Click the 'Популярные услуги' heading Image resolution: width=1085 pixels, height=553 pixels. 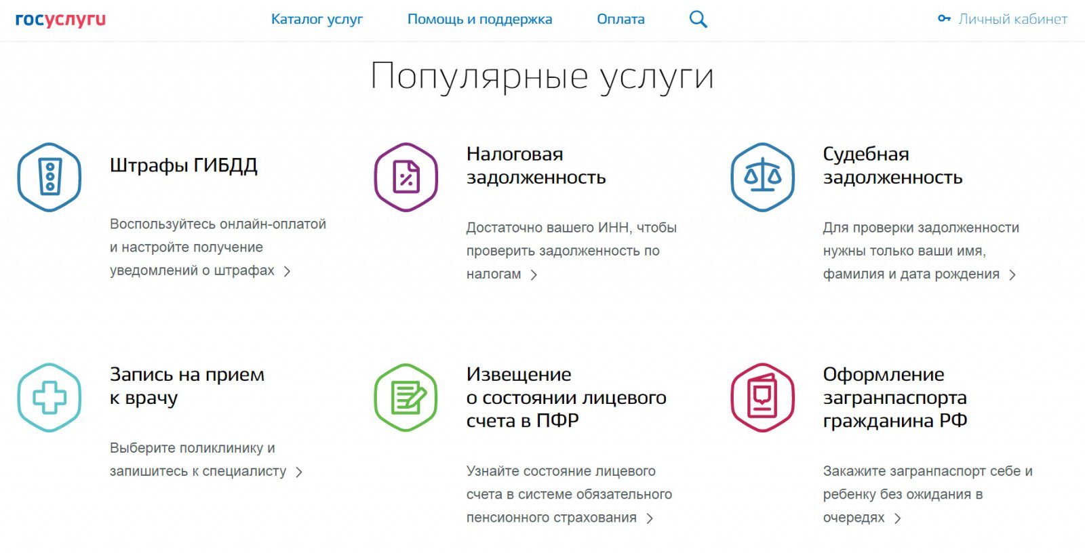coord(542,77)
